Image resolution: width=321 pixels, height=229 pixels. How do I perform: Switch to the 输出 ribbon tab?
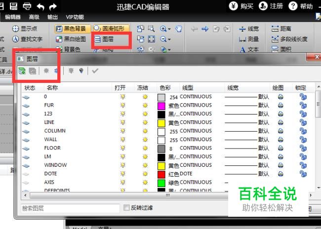click(52, 17)
